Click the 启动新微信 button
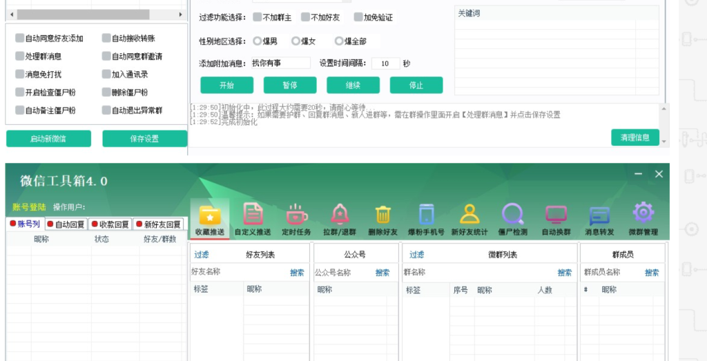 [x=49, y=139]
